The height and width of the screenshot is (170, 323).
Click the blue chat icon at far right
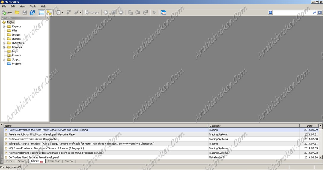(x=320, y=12)
